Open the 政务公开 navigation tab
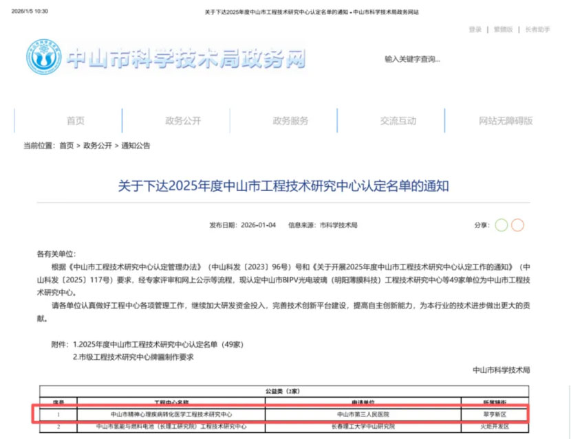Screen dimensions: 571x439 pos(183,121)
